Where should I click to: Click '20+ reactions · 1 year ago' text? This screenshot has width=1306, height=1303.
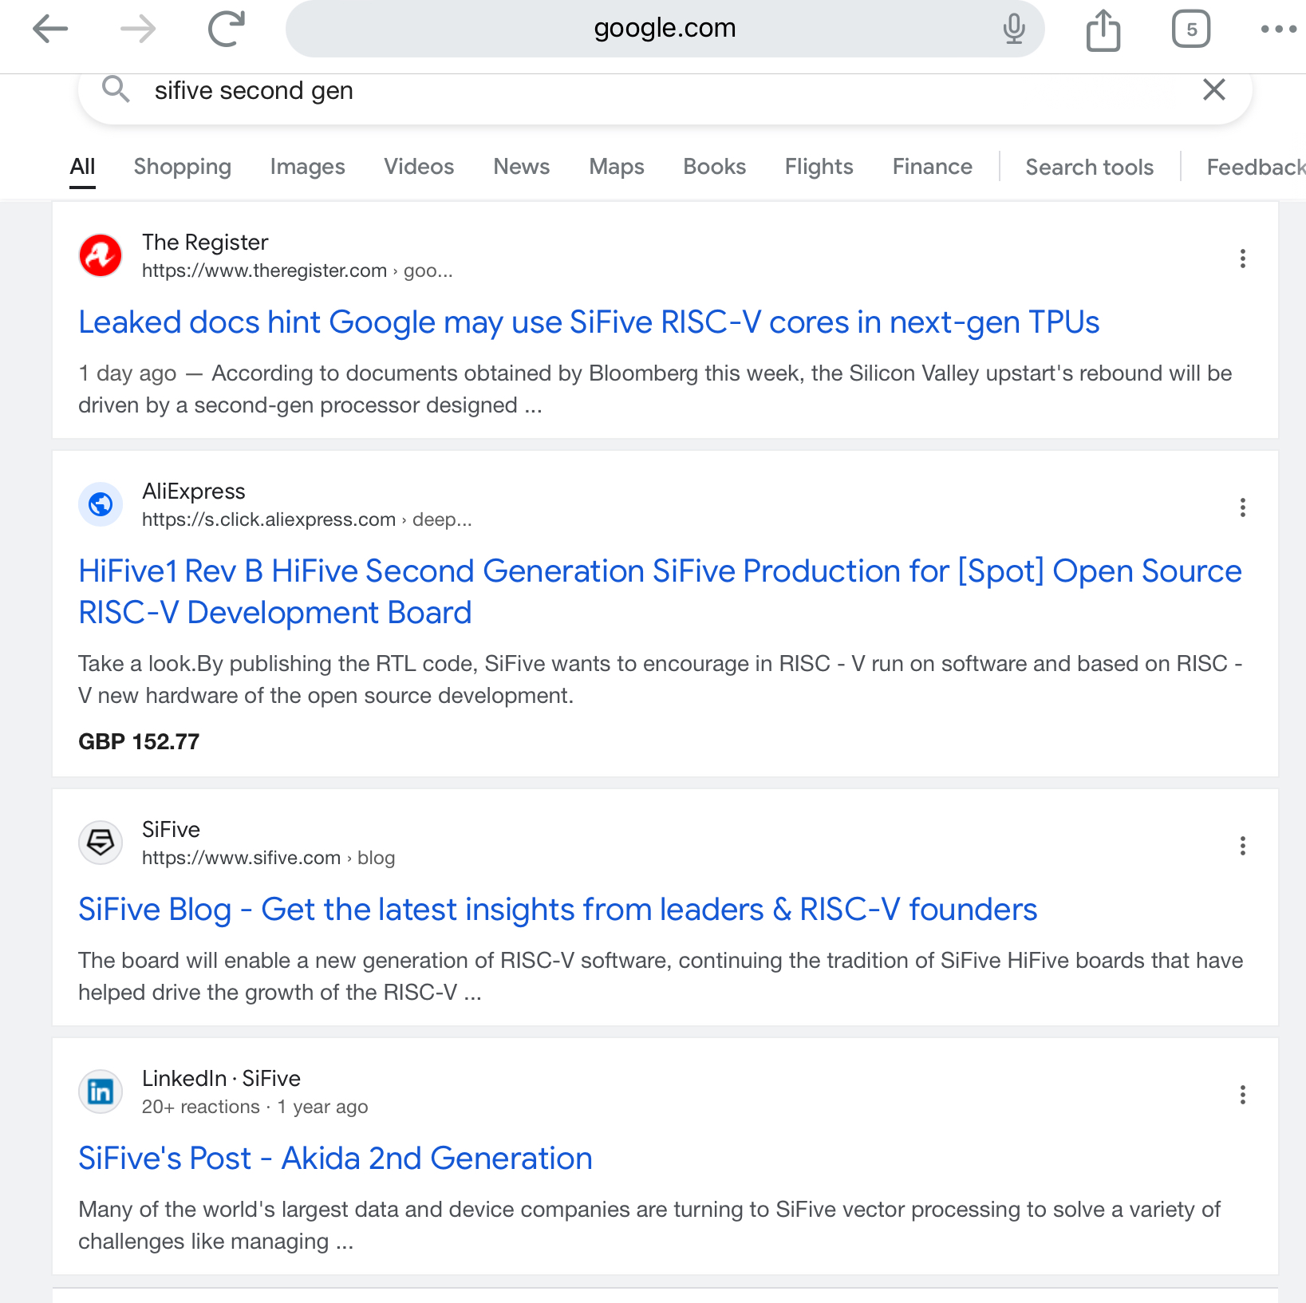coord(254,1107)
